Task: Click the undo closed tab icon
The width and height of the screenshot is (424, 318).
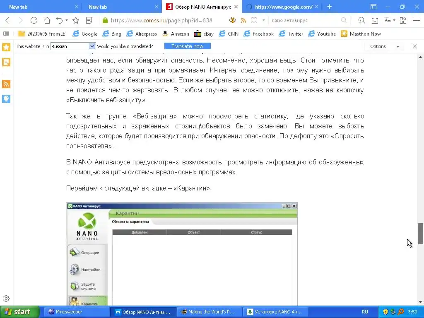Action: click(x=59, y=20)
